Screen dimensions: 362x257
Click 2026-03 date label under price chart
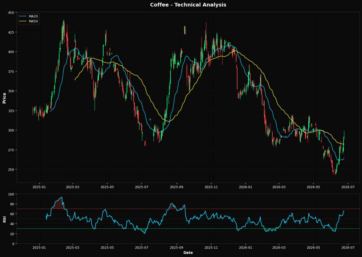tap(279, 187)
